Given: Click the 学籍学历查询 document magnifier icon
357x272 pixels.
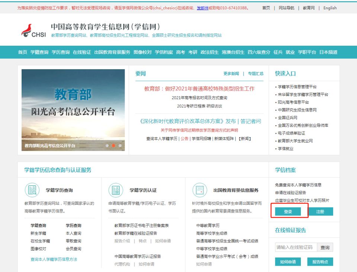Looking at the screenshot, I should click(32, 190).
